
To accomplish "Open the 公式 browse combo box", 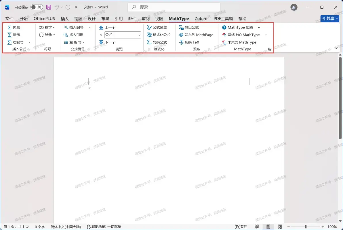I will coord(123,35).
